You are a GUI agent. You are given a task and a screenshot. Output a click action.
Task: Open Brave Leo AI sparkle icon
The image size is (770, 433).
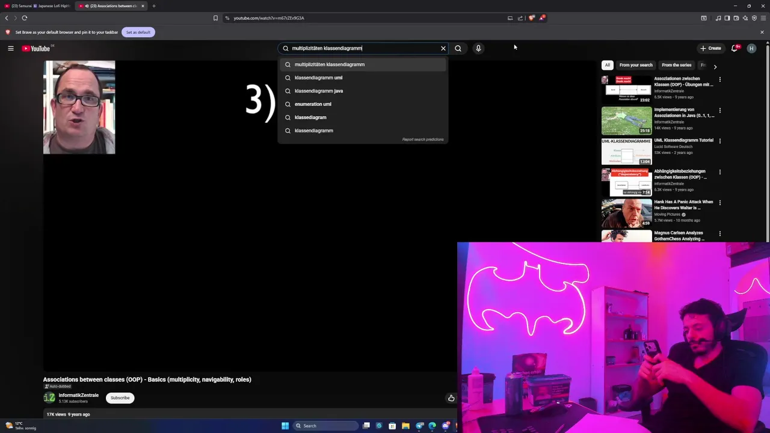745,18
